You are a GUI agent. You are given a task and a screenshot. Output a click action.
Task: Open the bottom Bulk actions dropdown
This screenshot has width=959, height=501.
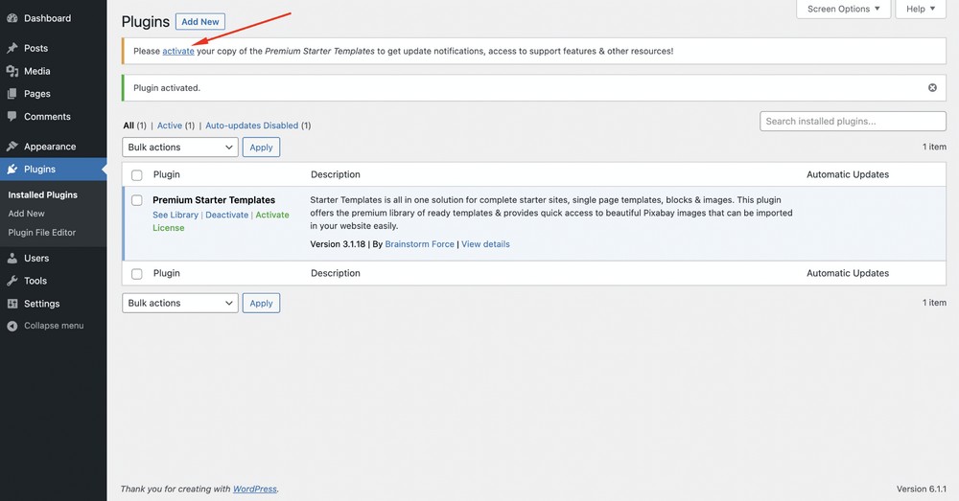click(x=180, y=303)
